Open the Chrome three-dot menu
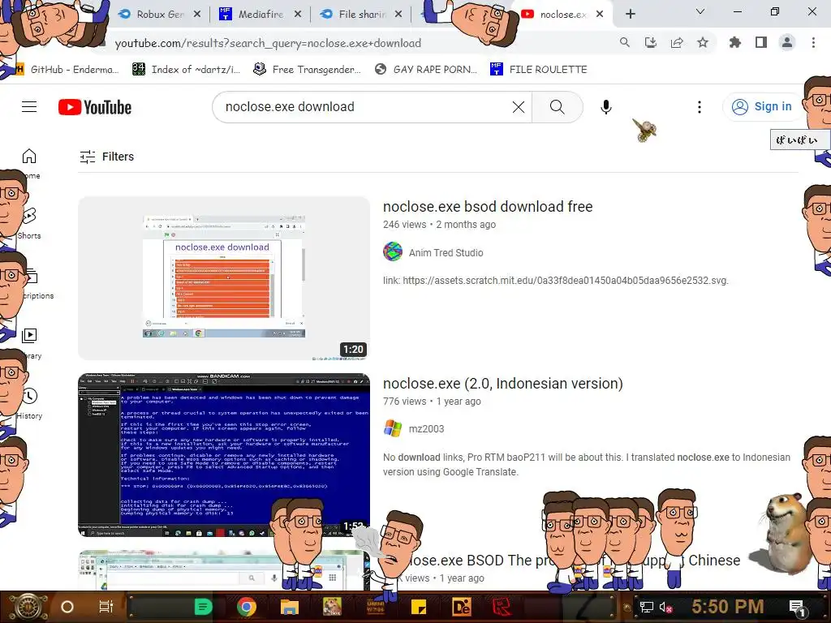Image resolution: width=831 pixels, height=623 pixels. click(x=813, y=42)
